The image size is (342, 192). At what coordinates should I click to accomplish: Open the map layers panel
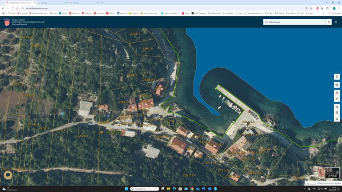click(337, 85)
